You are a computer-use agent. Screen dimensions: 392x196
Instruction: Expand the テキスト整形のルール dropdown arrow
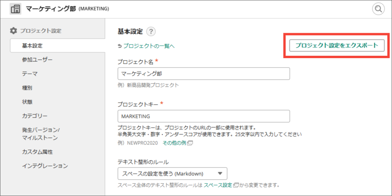pyautogui.click(x=220, y=174)
